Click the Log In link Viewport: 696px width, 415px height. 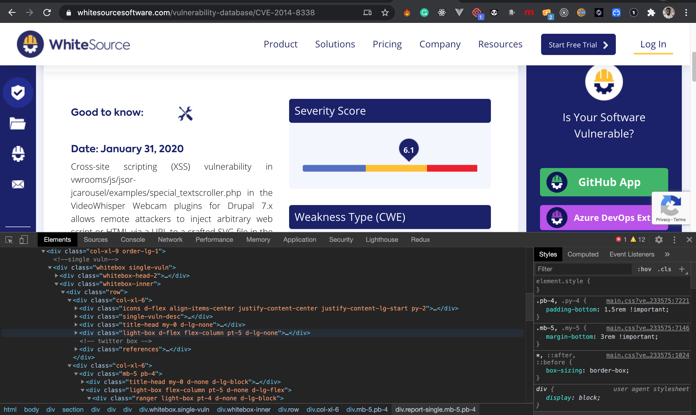[653, 44]
